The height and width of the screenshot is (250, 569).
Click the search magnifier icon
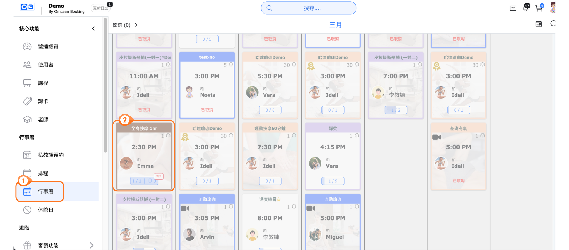[269, 8]
